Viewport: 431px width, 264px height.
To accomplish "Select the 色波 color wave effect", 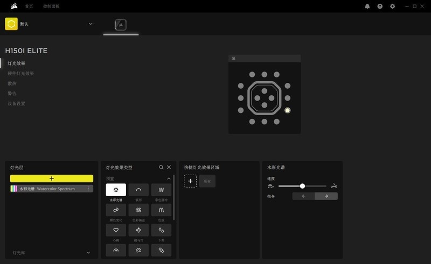I will click(x=161, y=210).
